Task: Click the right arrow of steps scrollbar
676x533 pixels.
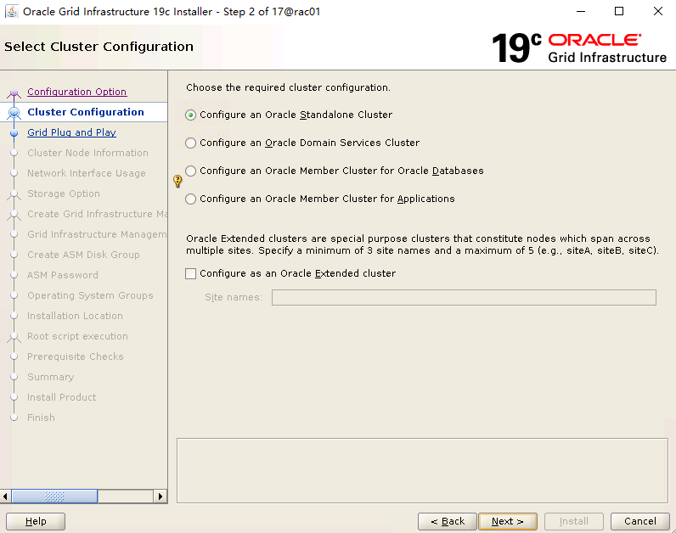Action: pyautogui.click(x=161, y=497)
